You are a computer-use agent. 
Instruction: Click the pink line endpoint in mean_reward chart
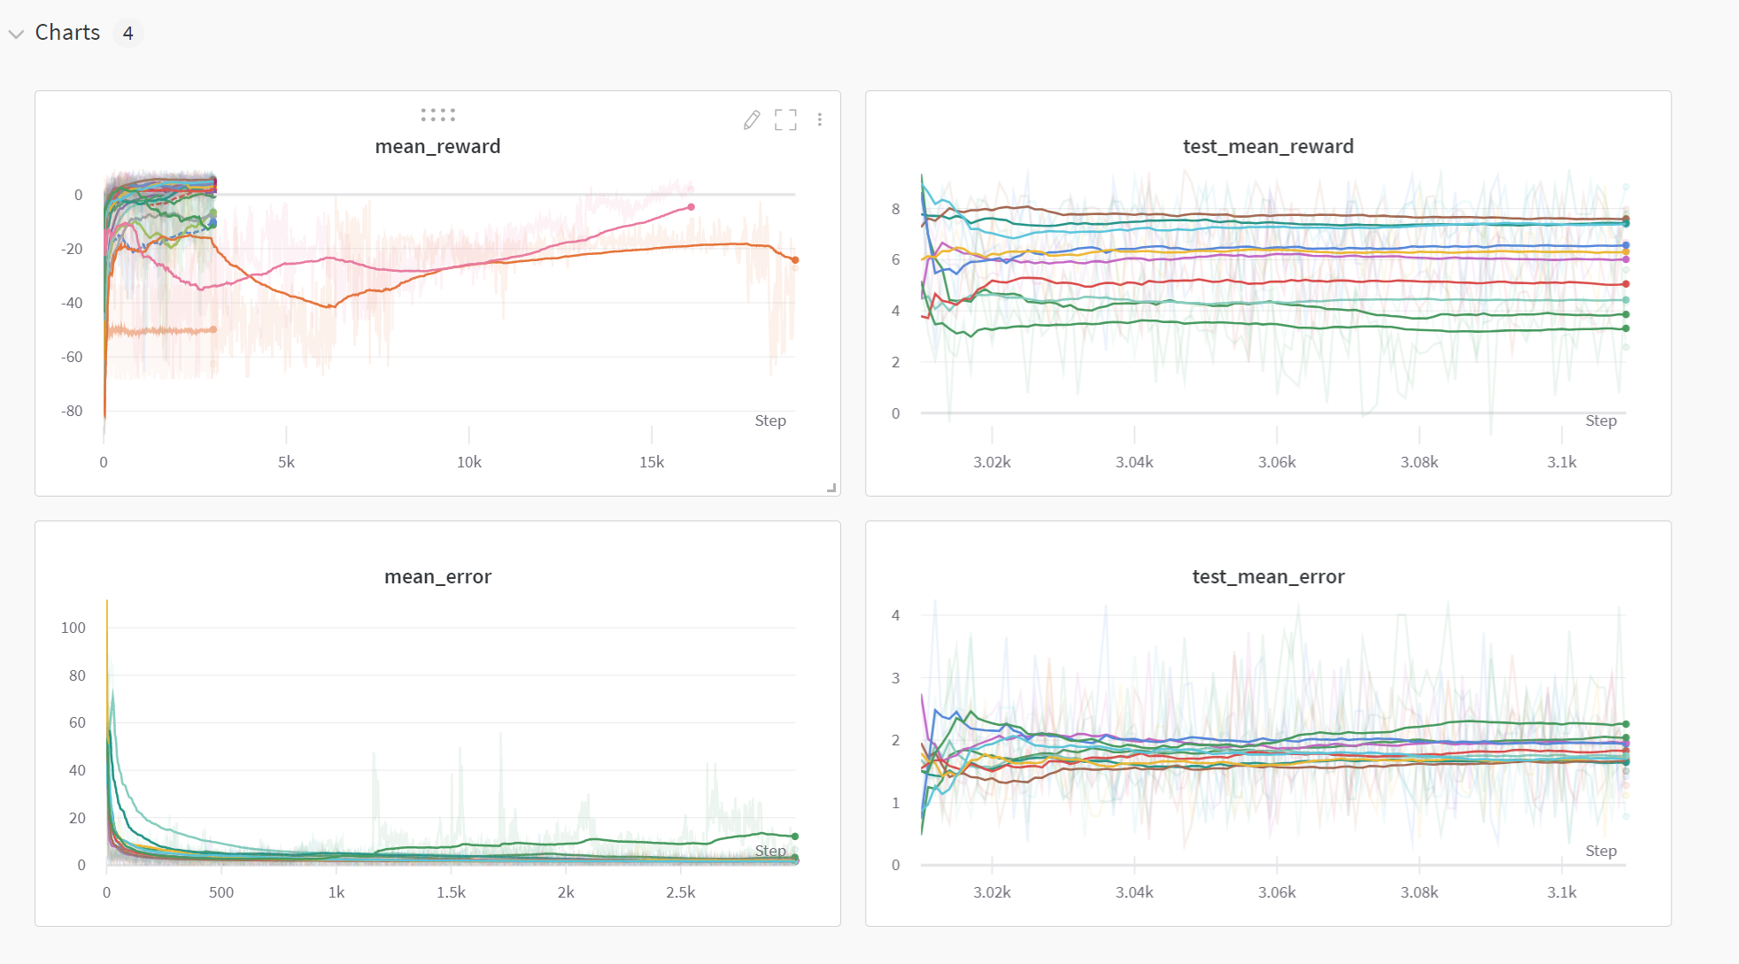[x=691, y=207]
